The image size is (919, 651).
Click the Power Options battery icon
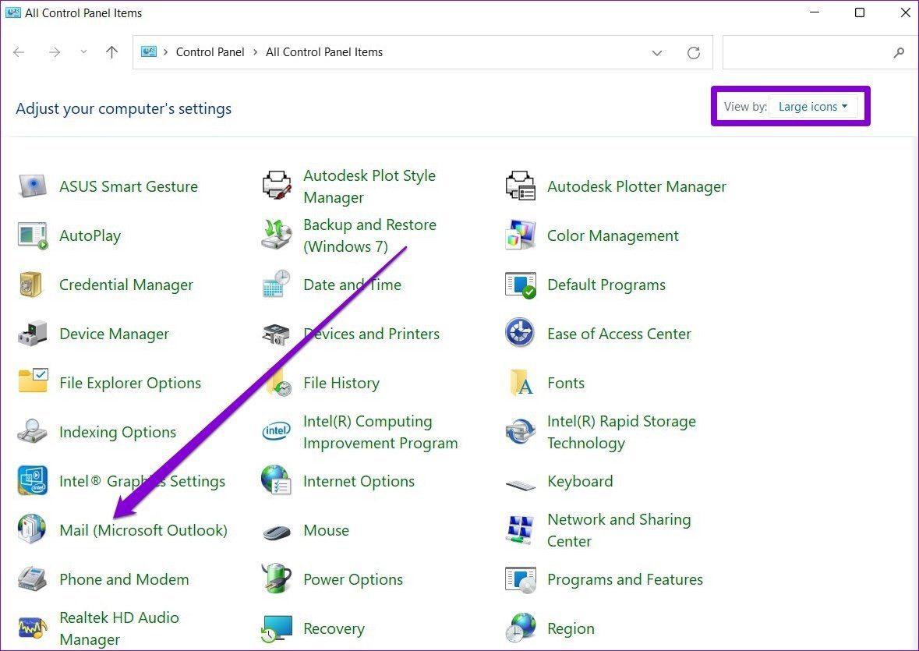[277, 578]
